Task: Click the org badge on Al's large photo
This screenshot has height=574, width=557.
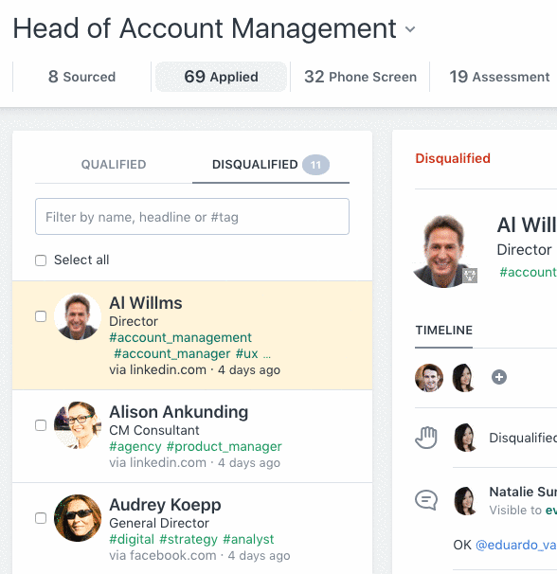Action: 470,276
